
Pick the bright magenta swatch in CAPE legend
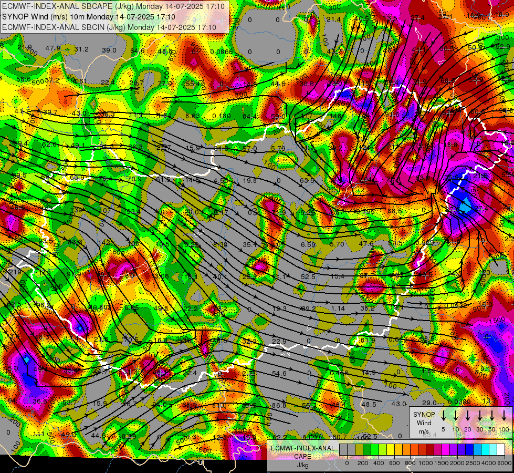click(x=446, y=449)
